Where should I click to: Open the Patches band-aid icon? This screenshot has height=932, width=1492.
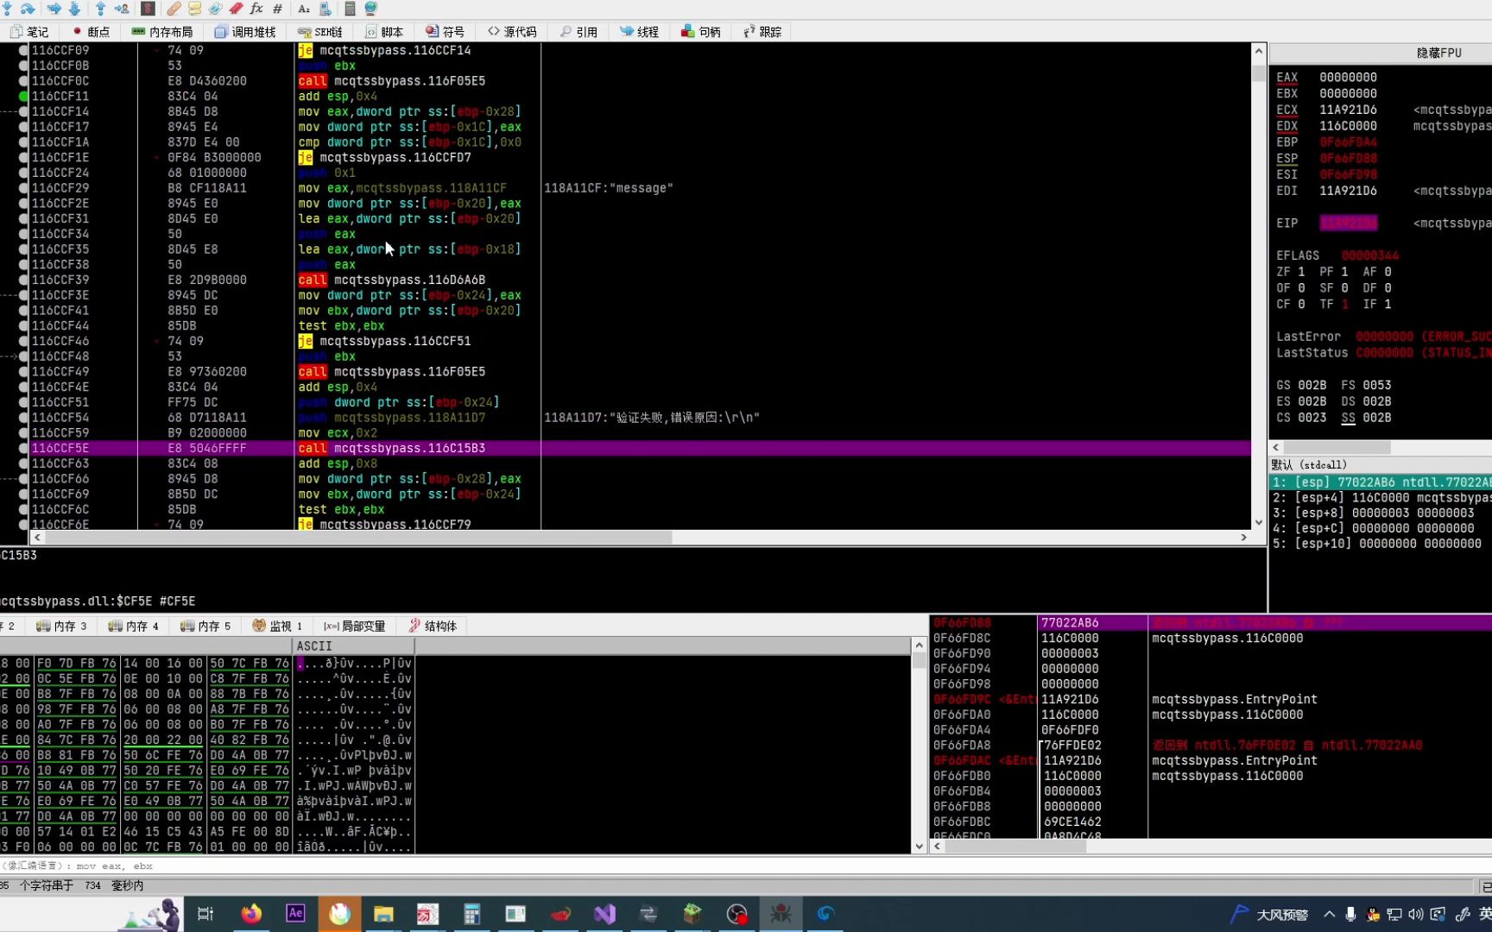point(174,9)
